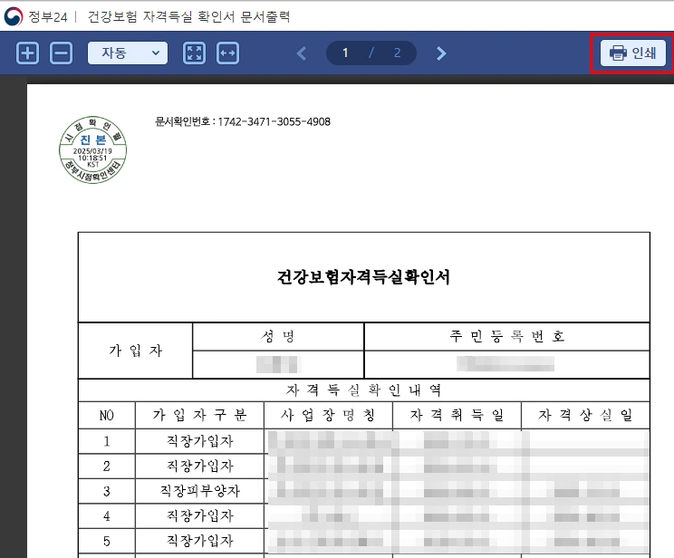
Task: Click the fit to width icon
Action: (227, 53)
